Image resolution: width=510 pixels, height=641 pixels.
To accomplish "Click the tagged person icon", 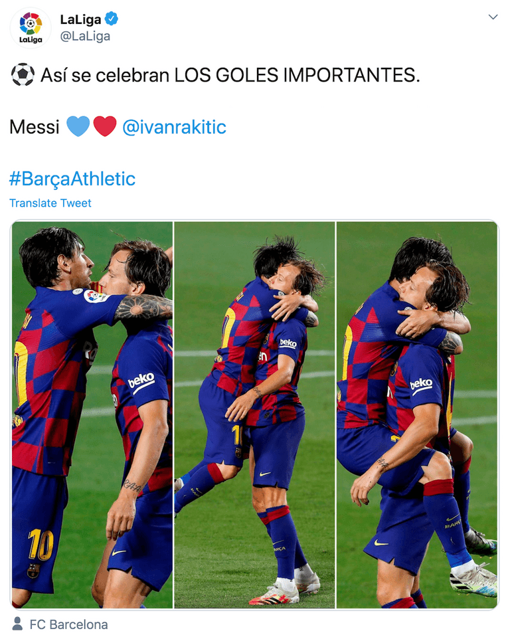I will point(17,624).
